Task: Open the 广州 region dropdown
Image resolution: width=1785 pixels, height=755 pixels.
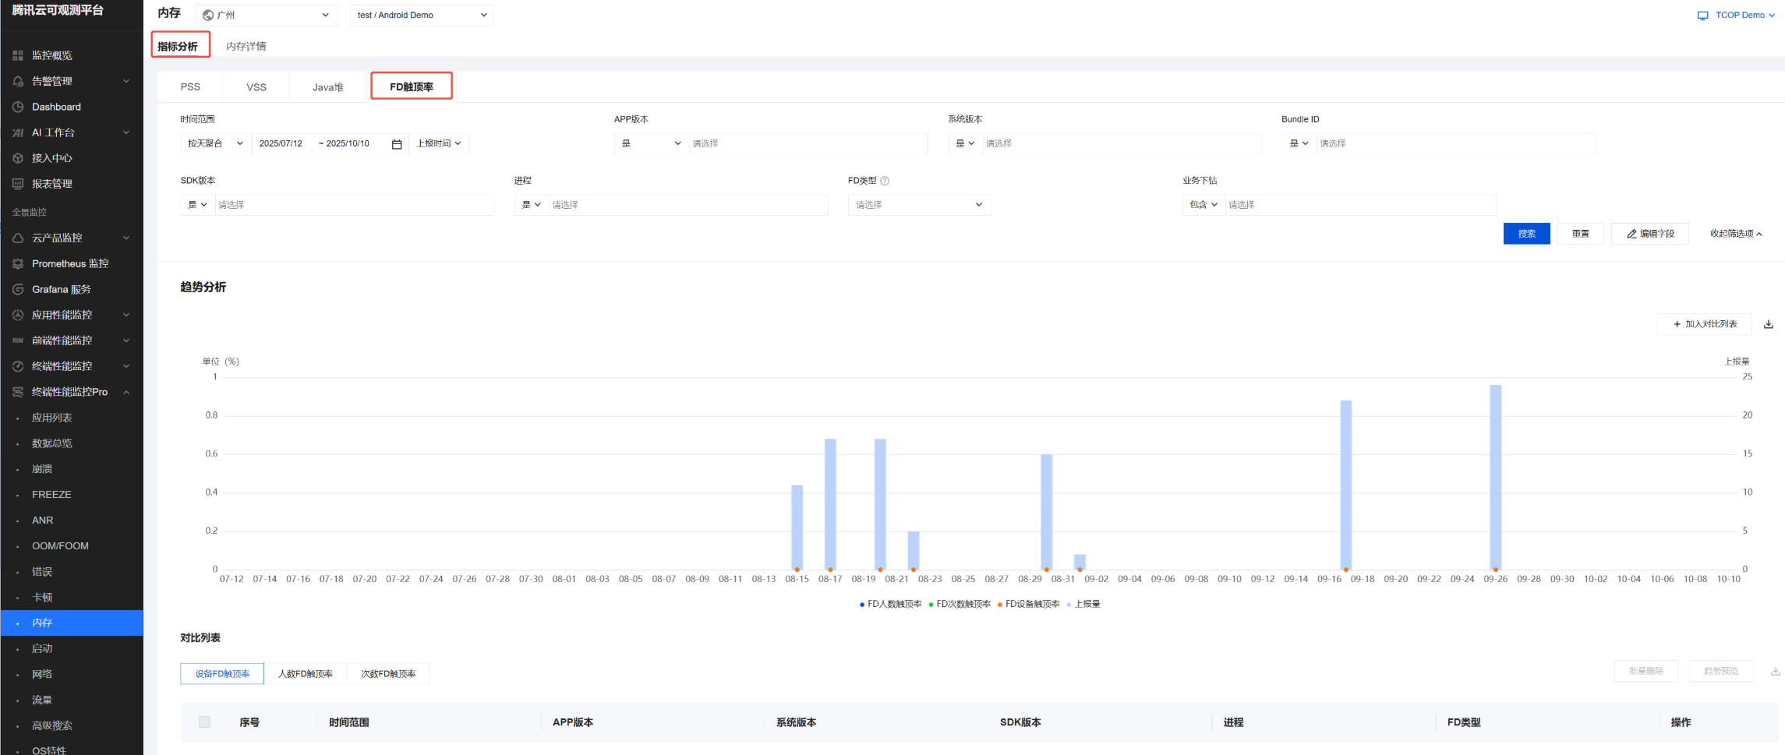Action: pos(266,15)
